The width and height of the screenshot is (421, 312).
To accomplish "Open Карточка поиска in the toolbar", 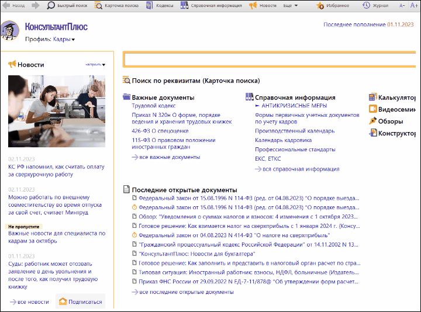I will [116, 5].
